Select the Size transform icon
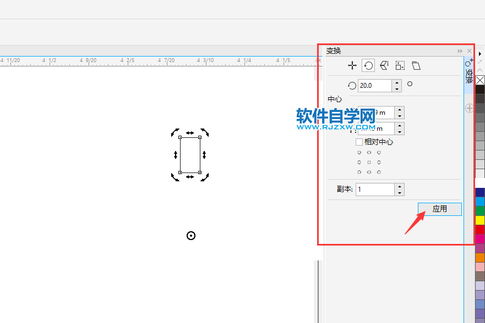The width and height of the screenshot is (485, 323). point(400,65)
